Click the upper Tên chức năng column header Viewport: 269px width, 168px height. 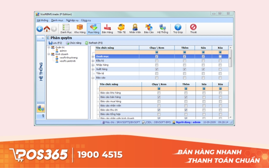[117, 48]
